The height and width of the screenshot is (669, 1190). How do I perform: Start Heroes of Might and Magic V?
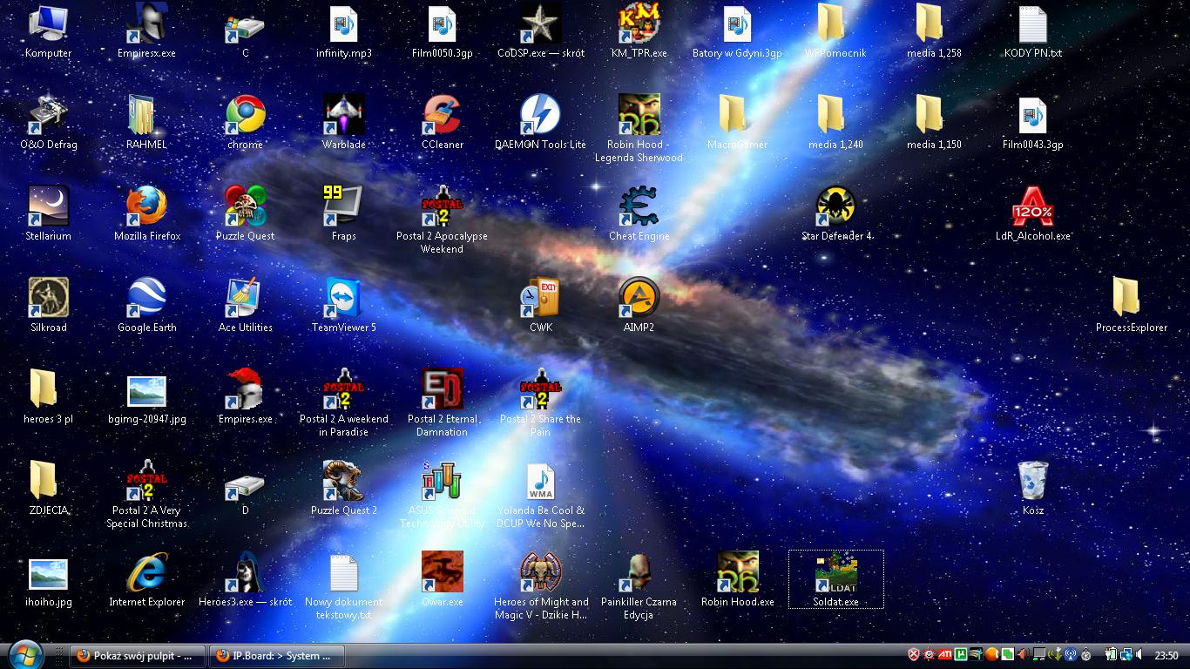point(540,586)
